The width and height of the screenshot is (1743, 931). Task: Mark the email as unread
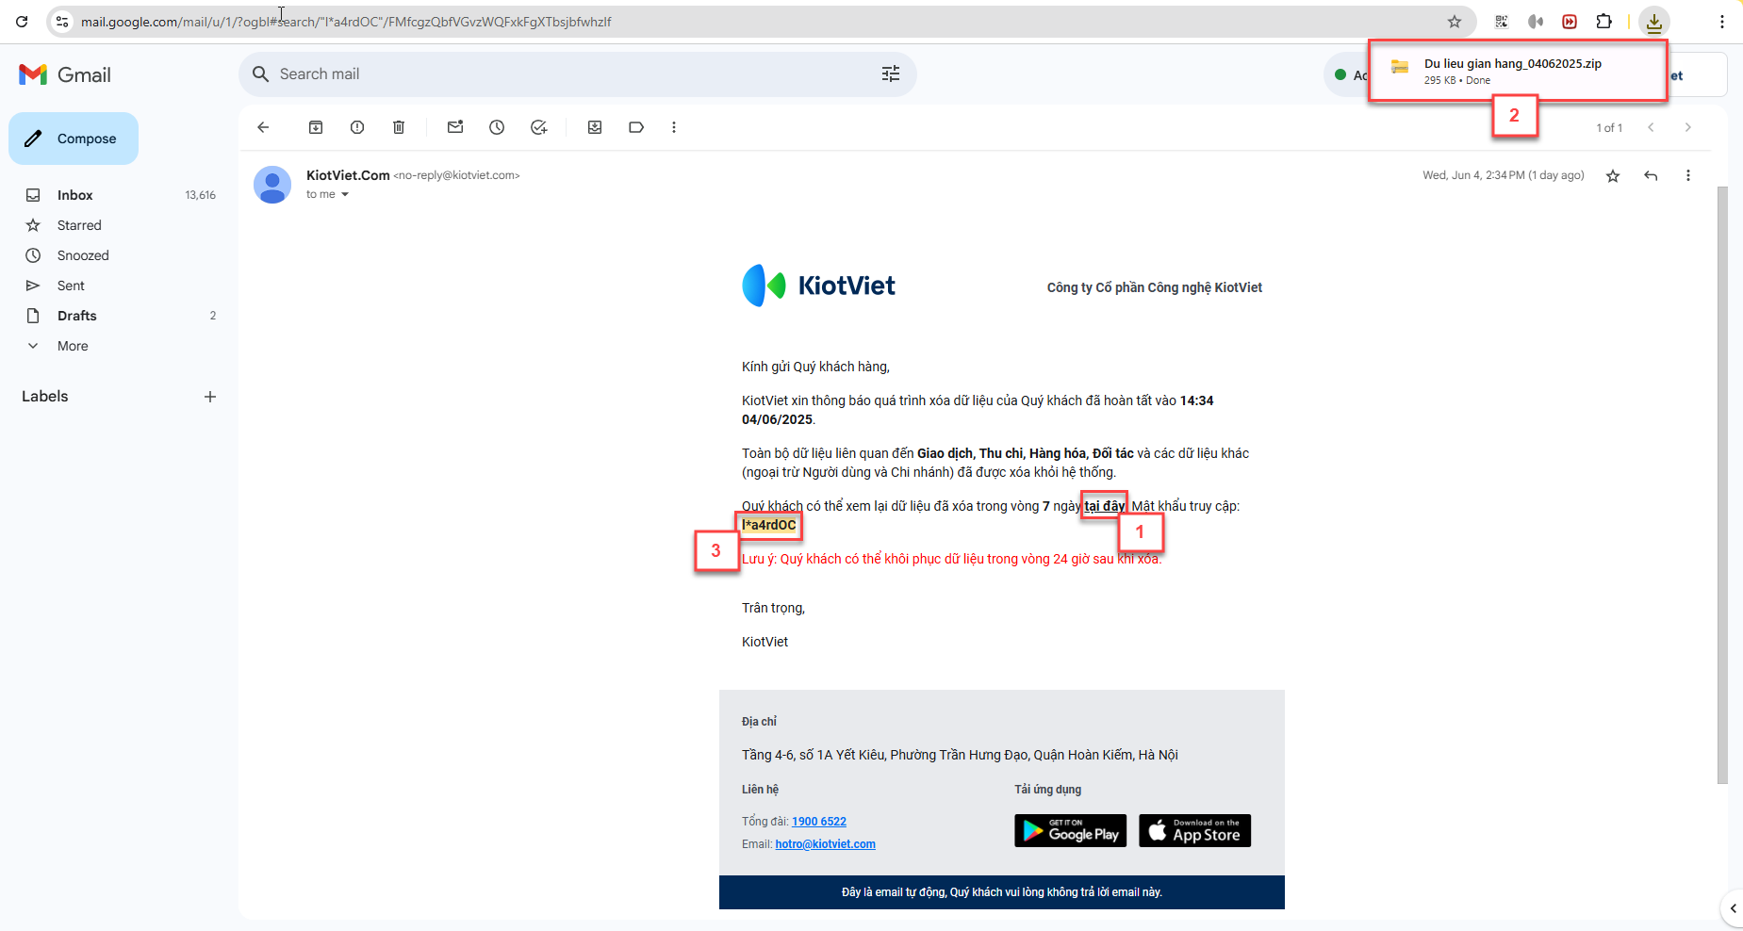point(455,127)
